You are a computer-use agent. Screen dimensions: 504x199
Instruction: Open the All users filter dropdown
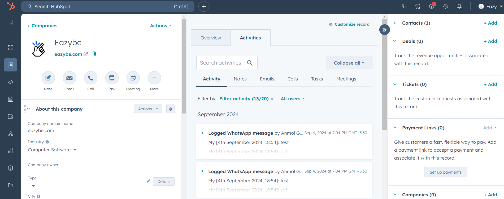tap(293, 99)
